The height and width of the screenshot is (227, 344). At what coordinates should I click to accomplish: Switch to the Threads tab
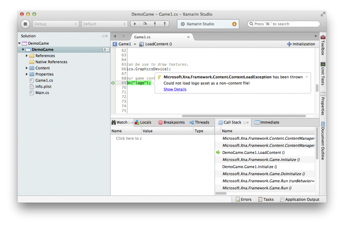click(199, 122)
